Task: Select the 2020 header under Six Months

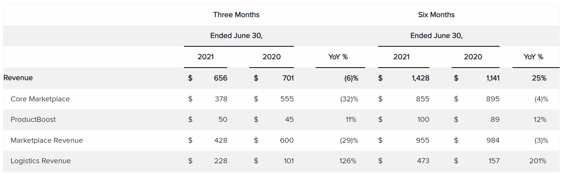Action: pyautogui.click(x=473, y=57)
